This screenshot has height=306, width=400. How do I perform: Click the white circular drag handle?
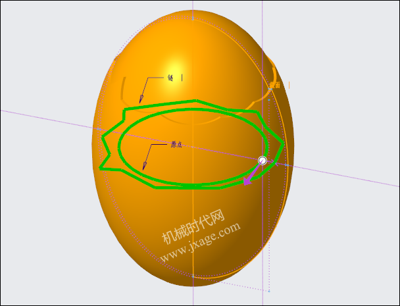pos(262,161)
